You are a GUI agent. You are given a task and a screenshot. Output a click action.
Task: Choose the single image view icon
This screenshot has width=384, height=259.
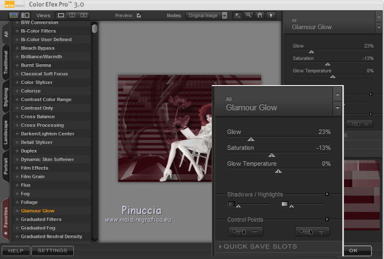coord(61,15)
